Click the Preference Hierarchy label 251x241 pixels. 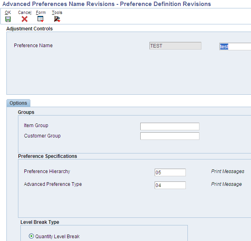click(47, 171)
